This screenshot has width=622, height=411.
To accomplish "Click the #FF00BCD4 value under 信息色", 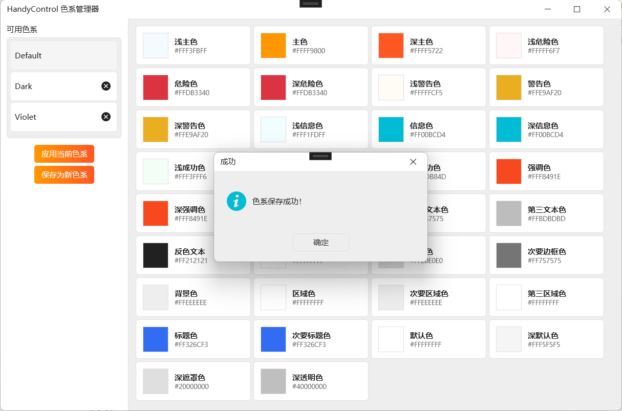I will pos(428,135).
